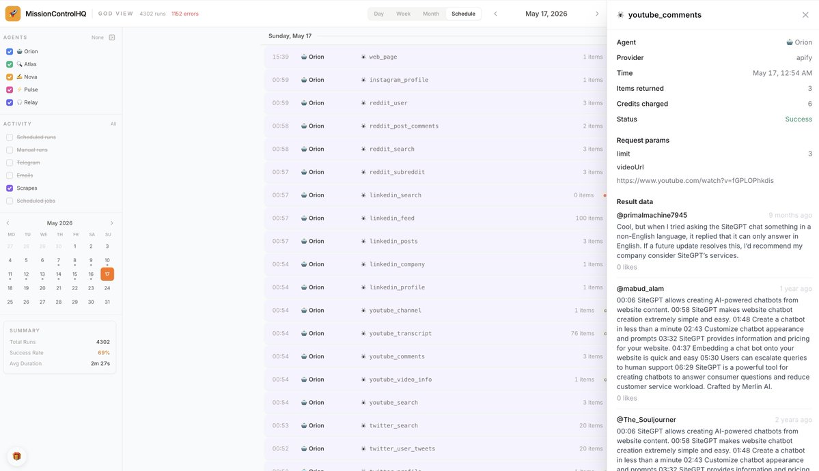Uncheck the Nova agent checkbox

pyautogui.click(x=10, y=76)
